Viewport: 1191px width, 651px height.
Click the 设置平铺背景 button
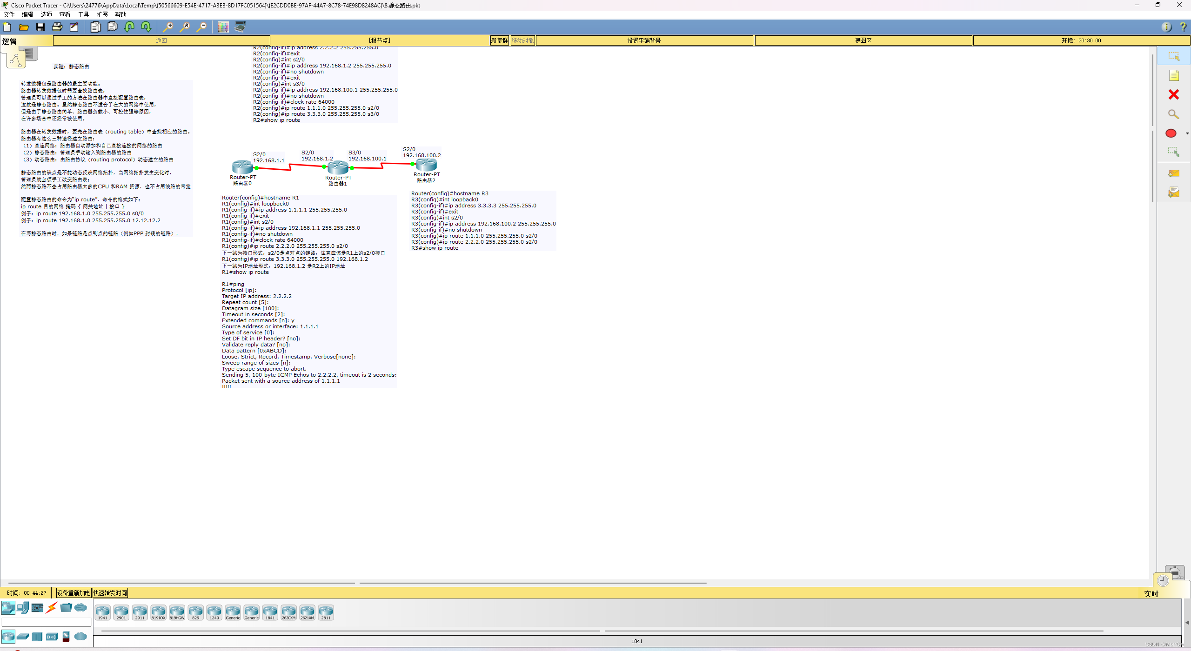coord(644,40)
